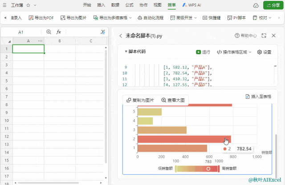285x185 pixels.
Task: Run the script with 运行 button
Action: [x=203, y=52]
